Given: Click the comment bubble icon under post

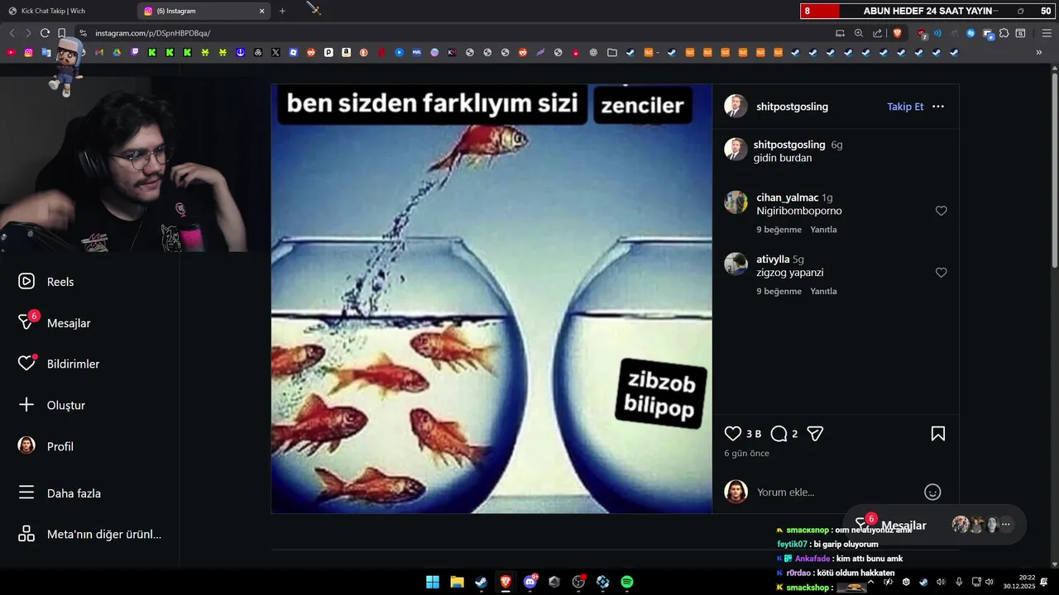Looking at the screenshot, I should point(779,434).
